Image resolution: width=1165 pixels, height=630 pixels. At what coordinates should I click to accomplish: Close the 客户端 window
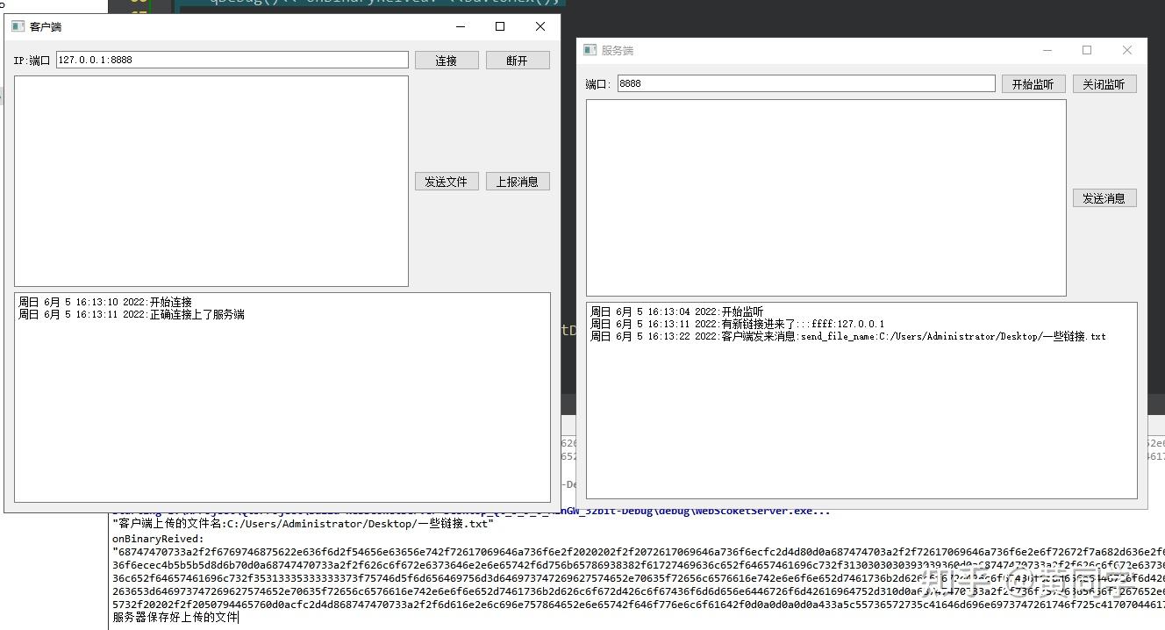(540, 26)
